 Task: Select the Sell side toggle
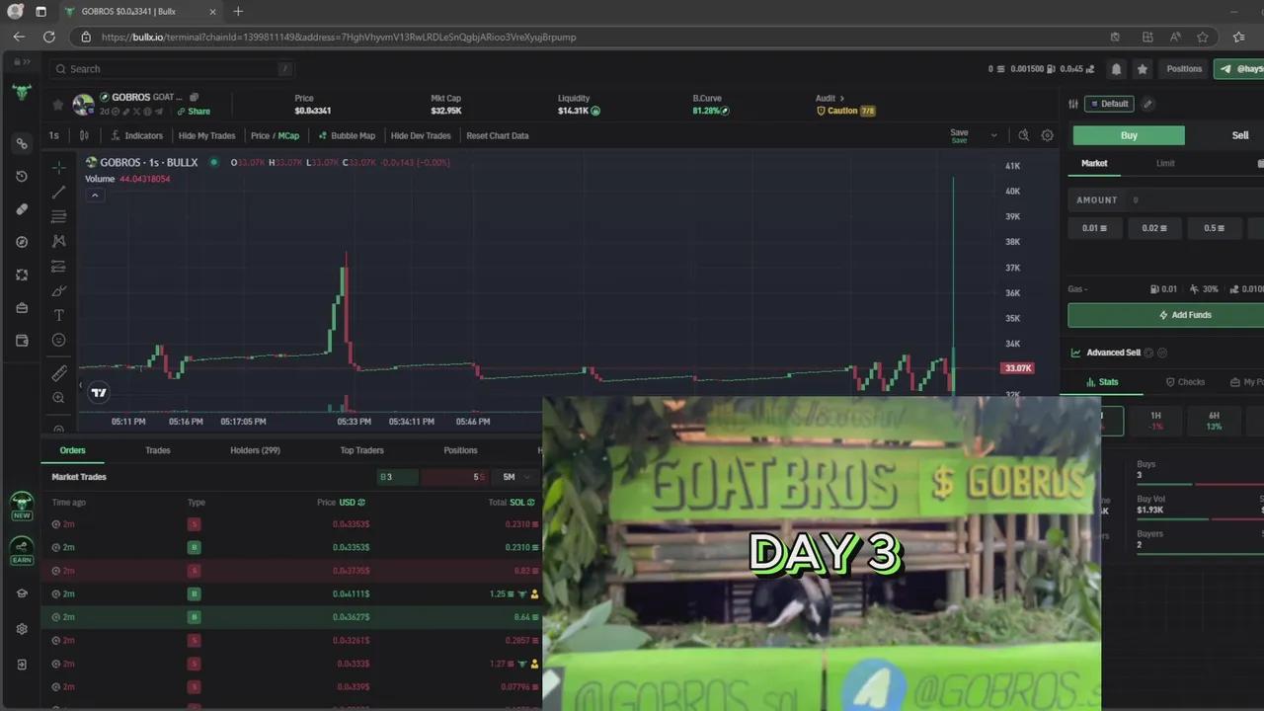point(1240,135)
